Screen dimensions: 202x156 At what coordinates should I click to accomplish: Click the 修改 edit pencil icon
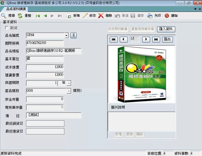(x=85, y=16)
